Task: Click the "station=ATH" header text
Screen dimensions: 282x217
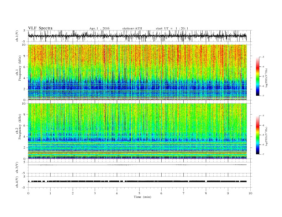Action: pos(132,28)
